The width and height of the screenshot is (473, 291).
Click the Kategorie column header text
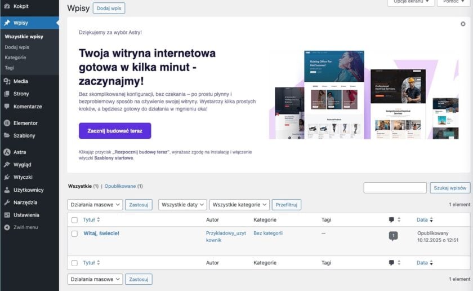pyautogui.click(x=265, y=220)
